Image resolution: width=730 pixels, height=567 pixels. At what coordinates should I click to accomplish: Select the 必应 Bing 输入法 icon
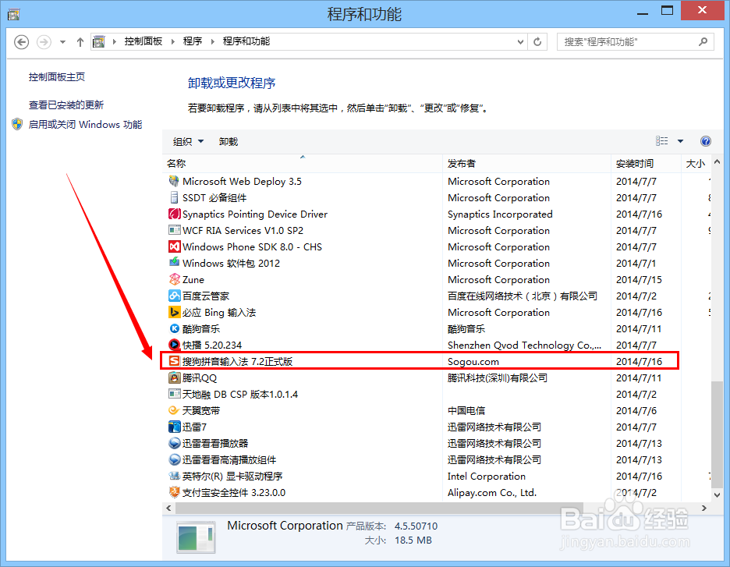pos(174,312)
